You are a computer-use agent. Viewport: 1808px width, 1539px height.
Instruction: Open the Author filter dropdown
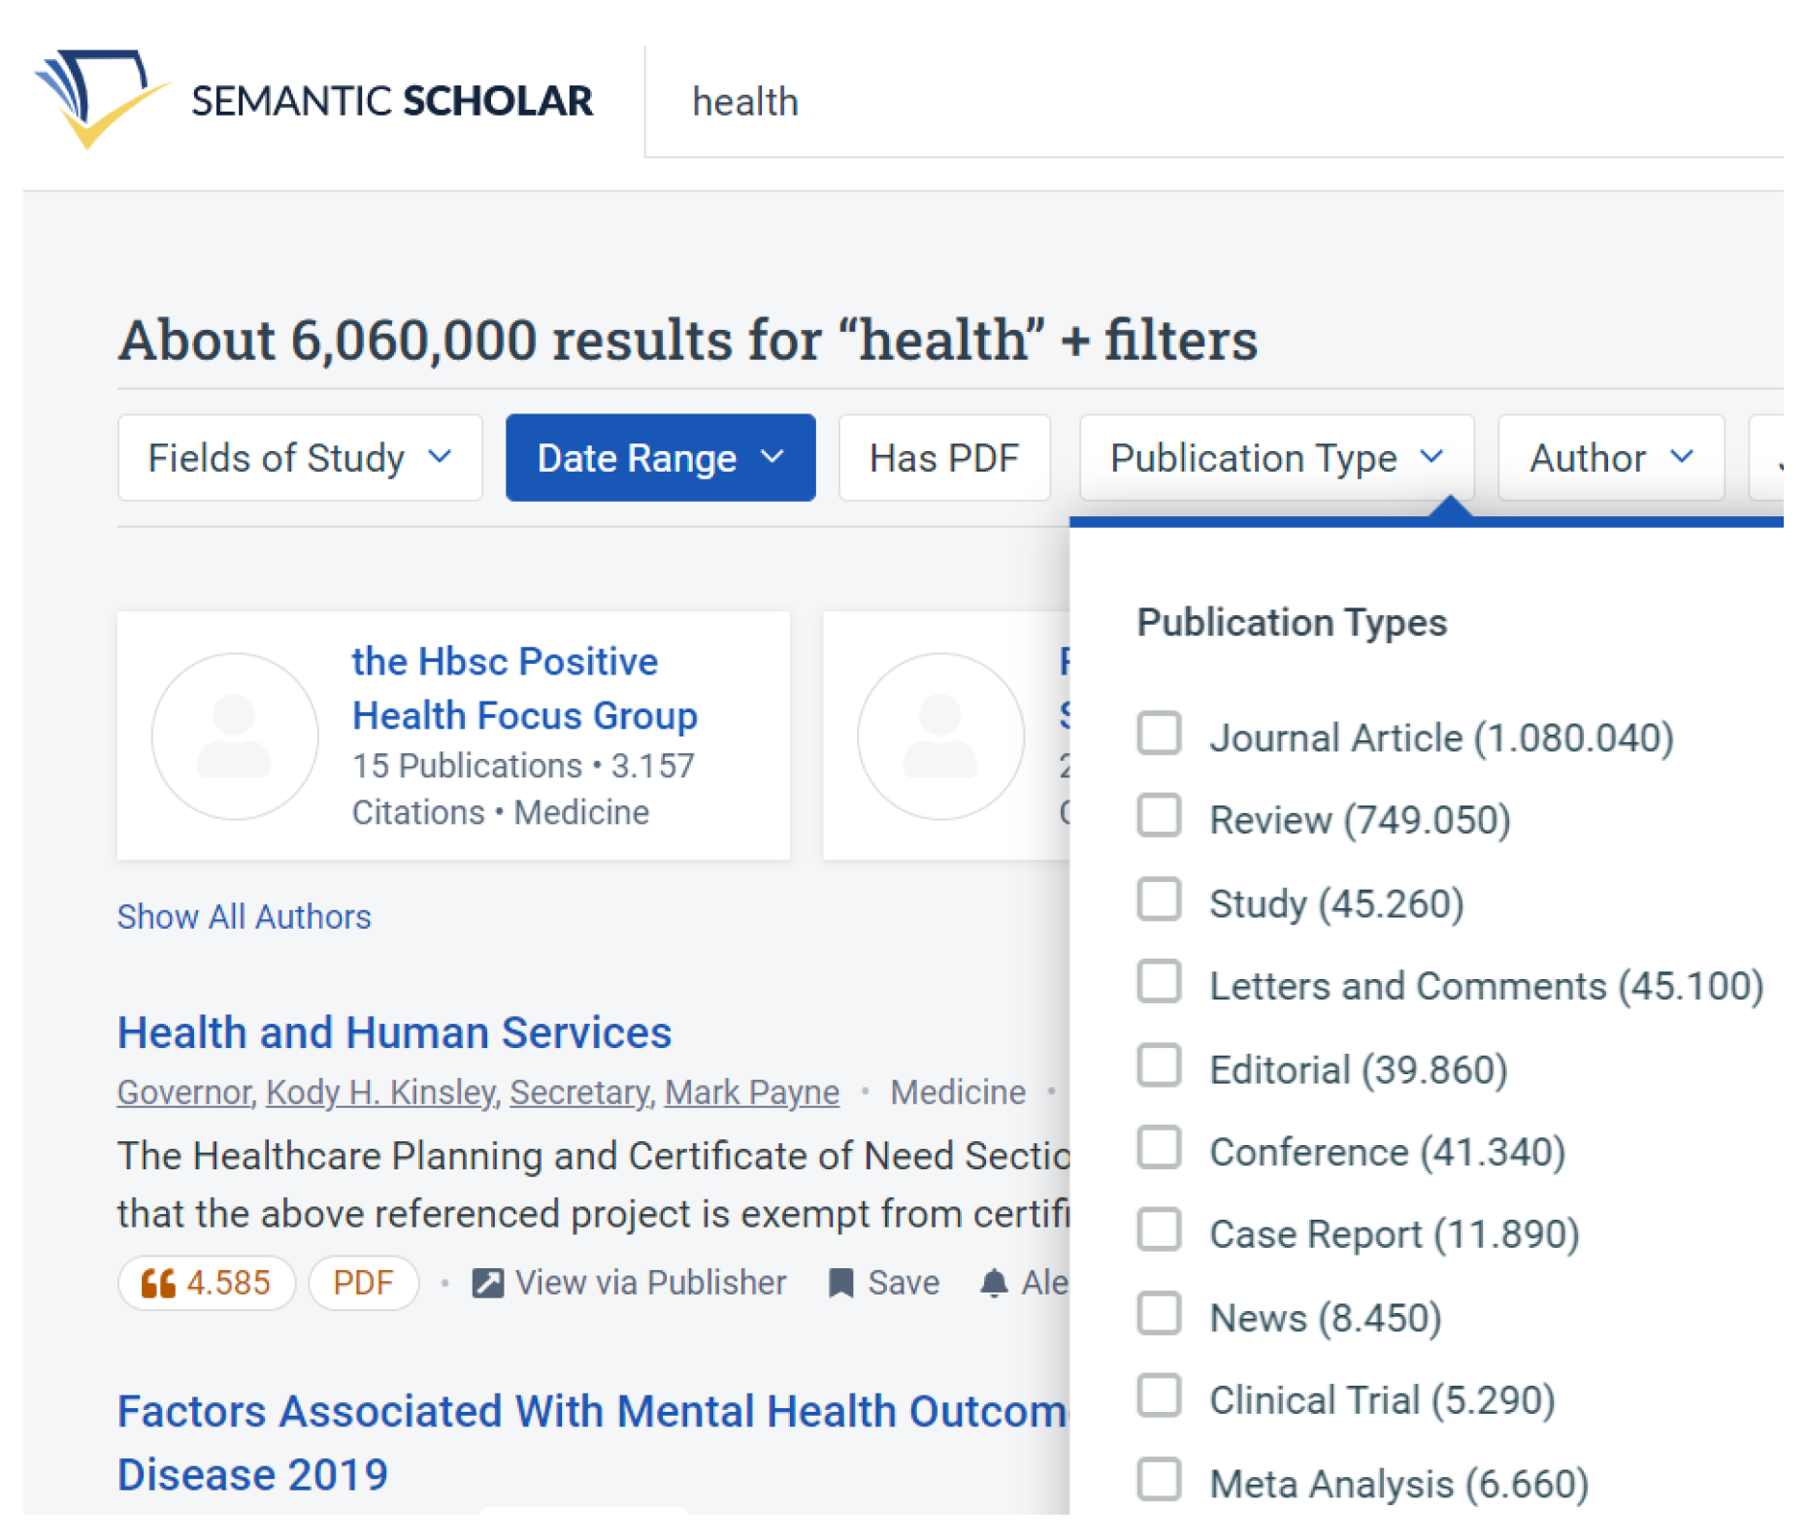coord(1610,458)
